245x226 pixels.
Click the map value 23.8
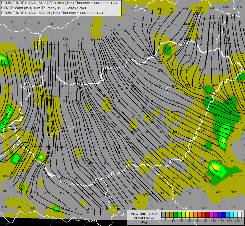[x=161, y=147]
